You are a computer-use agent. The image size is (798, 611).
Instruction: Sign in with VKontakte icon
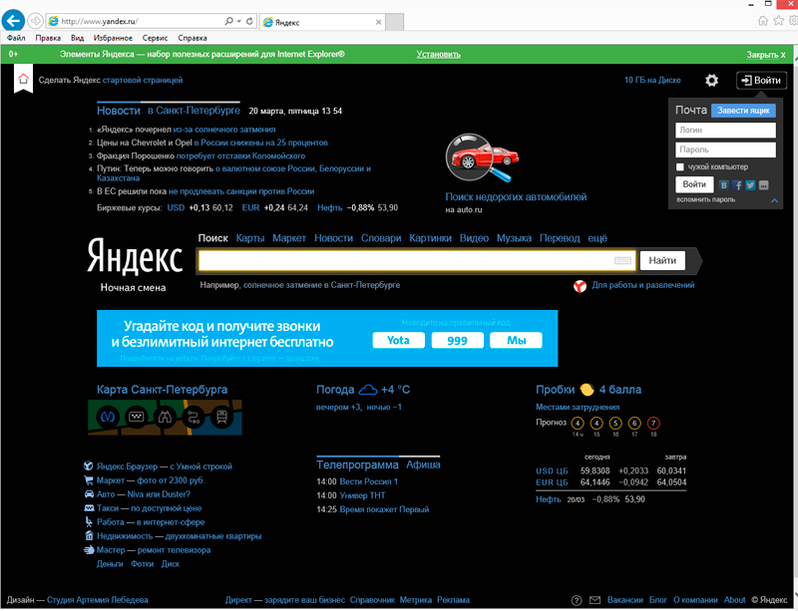(724, 185)
